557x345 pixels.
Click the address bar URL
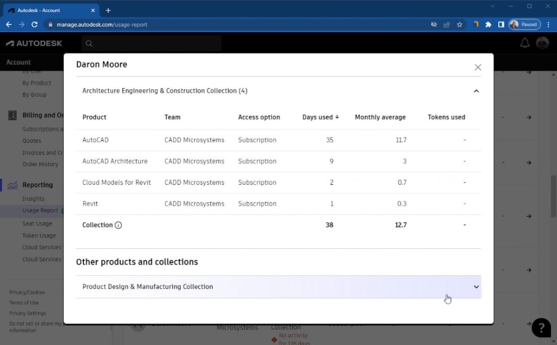pyautogui.click(x=102, y=24)
